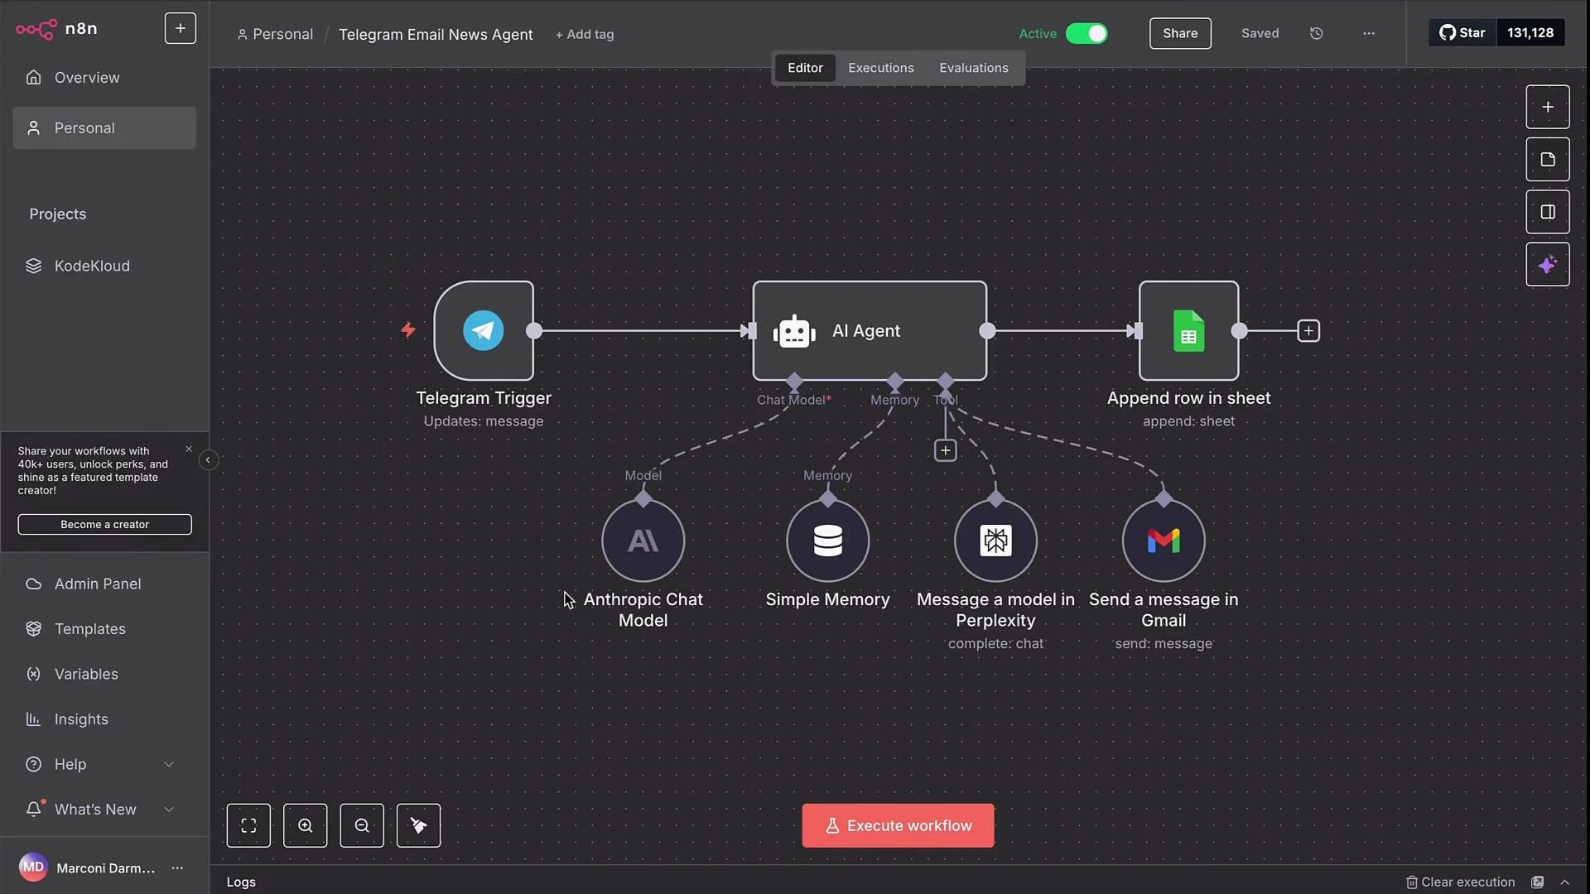Open Variables page
Image resolution: width=1590 pixels, height=894 pixels.
[x=104, y=674]
